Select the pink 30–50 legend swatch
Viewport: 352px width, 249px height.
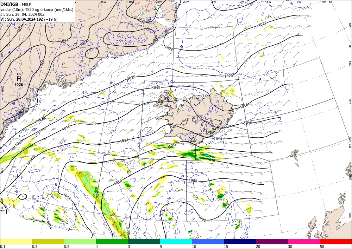coord(304,241)
